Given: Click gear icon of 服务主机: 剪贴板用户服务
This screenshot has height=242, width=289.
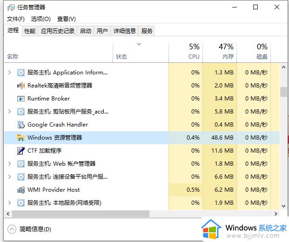Looking at the screenshot, I should [21, 112].
